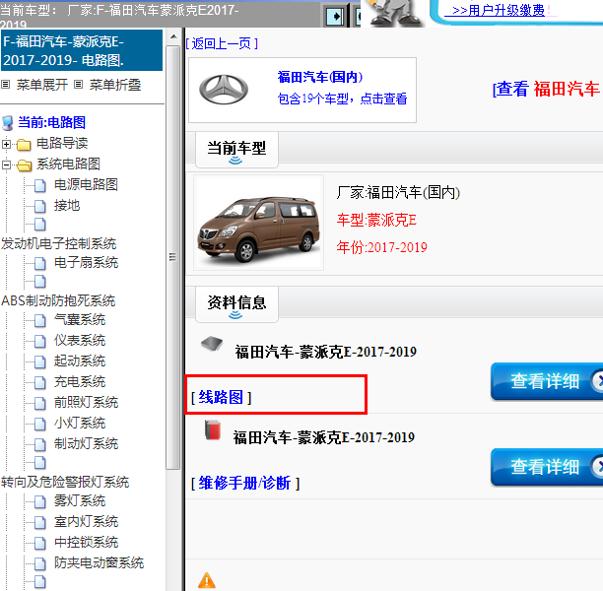Click document icon beside 仪表系统

coord(40,341)
